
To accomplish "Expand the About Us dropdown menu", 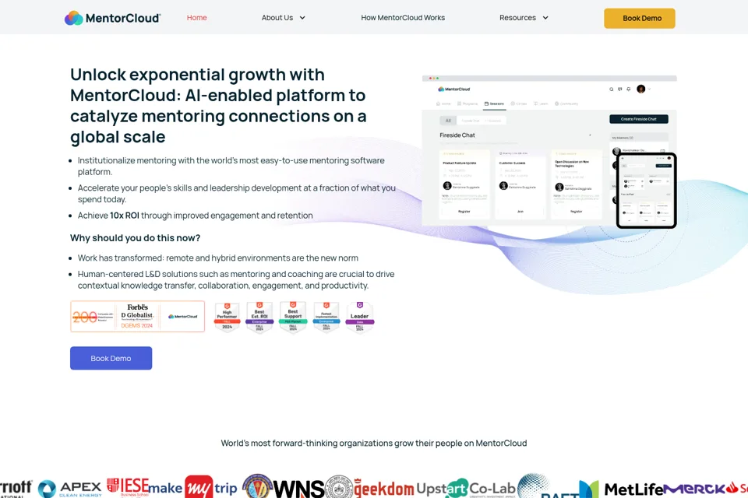I will click(283, 18).
